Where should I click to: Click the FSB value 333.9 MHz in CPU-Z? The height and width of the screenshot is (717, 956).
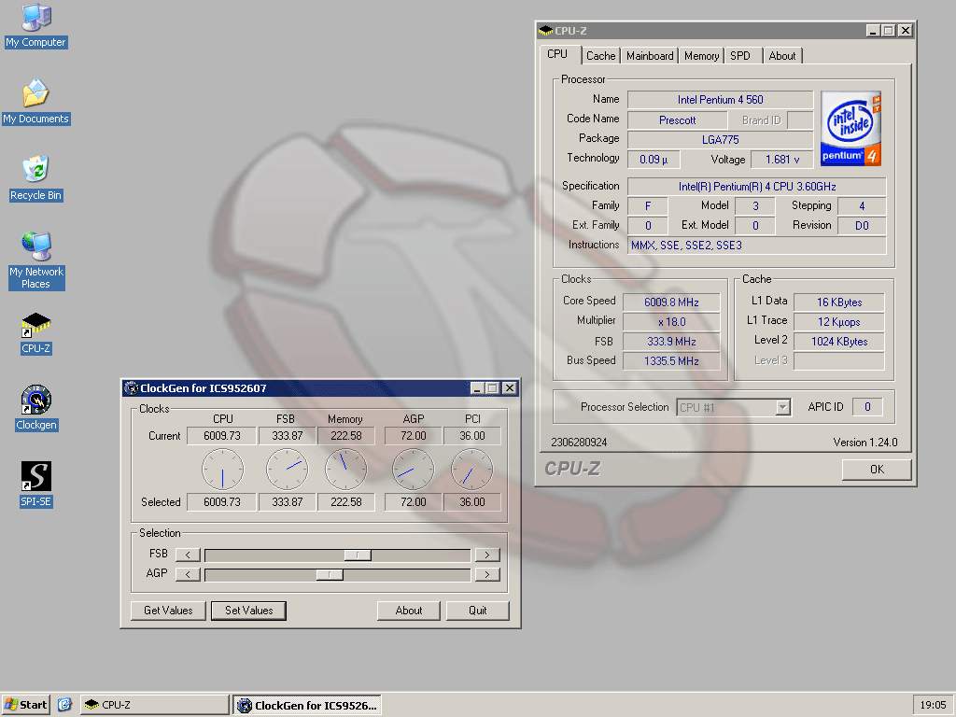pos(671,342)
